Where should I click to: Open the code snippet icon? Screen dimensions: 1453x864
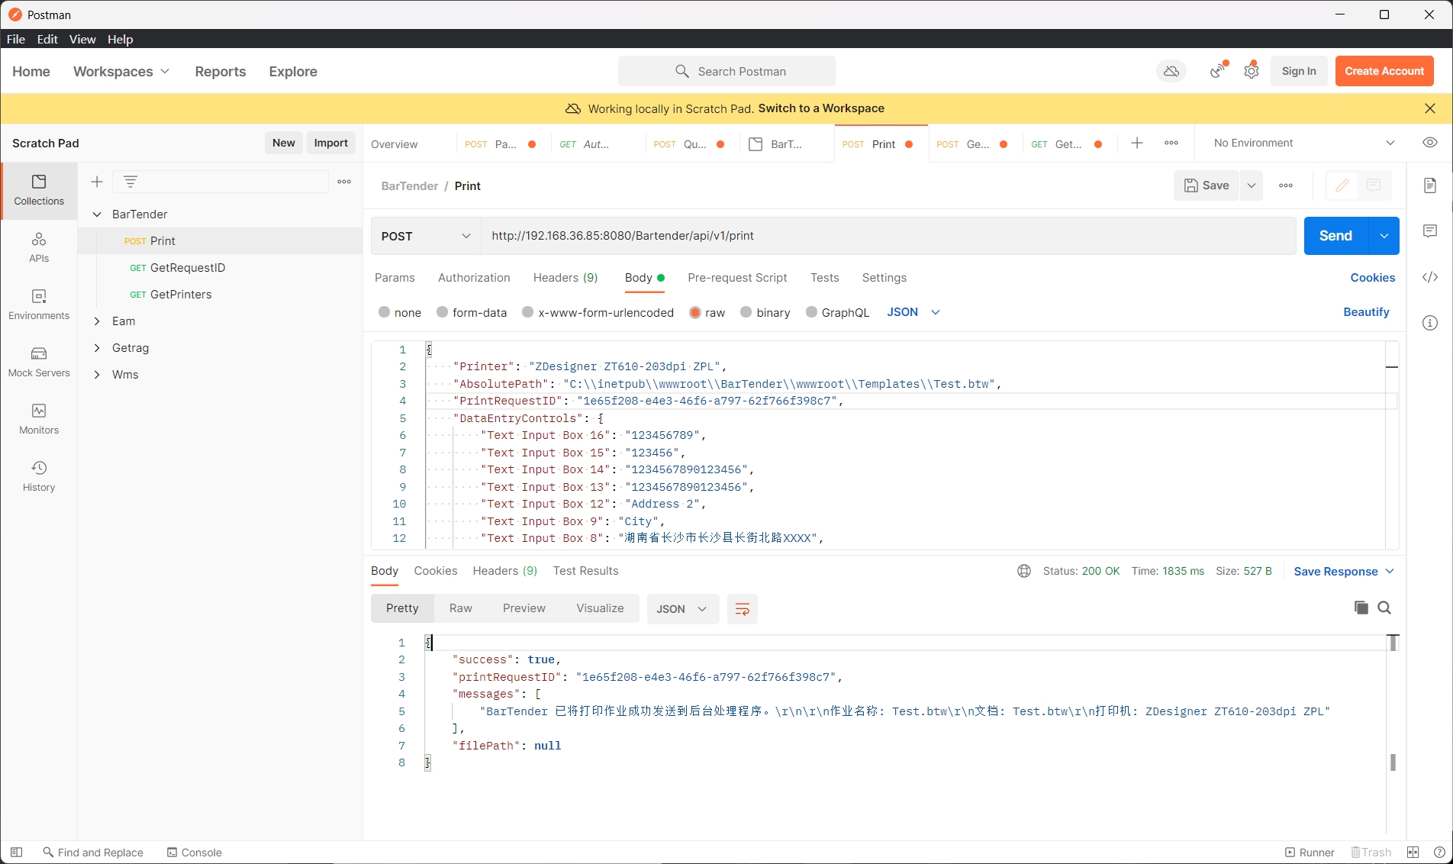click(x=1430, y=277)
